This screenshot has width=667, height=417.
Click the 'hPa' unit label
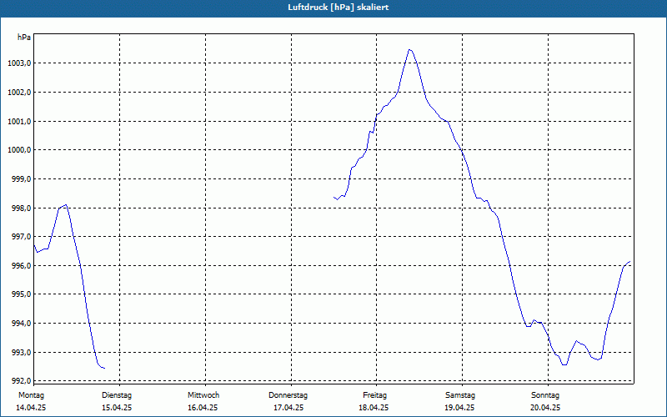click(x=24, y=38)
